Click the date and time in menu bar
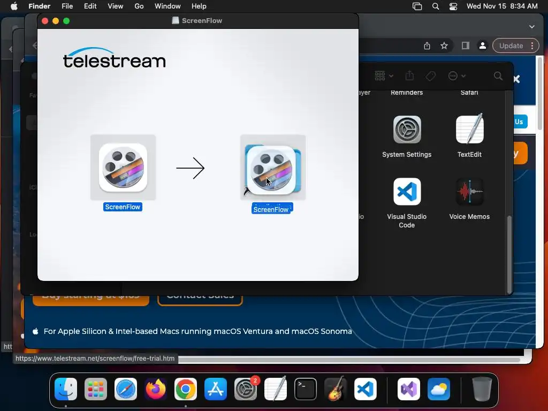 502,6
